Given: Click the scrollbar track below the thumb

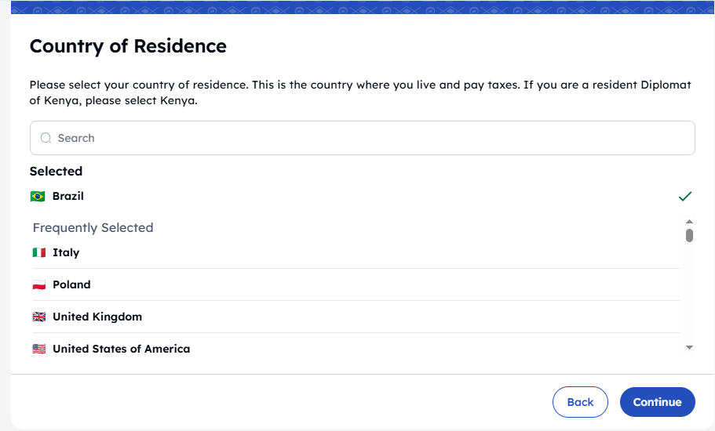Looking at the screenshot, I should [689, 298].
